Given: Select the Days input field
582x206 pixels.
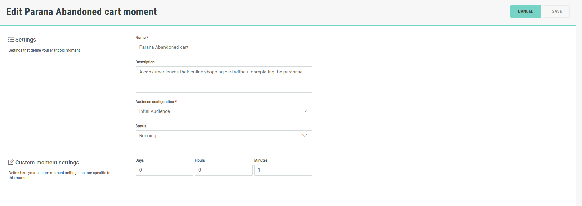Looking at the screenshot, I should point(164,170).
